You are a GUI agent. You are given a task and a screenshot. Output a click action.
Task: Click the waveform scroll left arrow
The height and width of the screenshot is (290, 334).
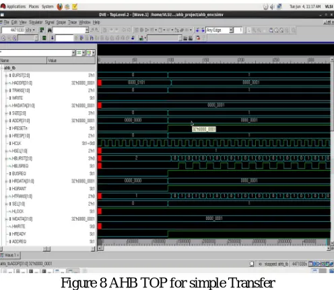pyautogui.click(x=100, y=249)
